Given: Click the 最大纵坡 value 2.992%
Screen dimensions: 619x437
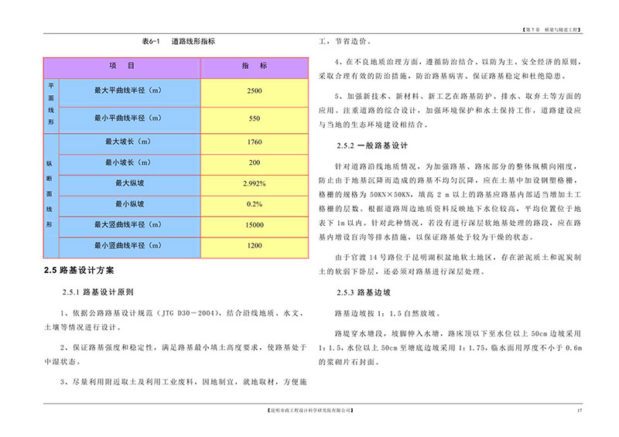Looking at the screenshot, I should 254,183.
